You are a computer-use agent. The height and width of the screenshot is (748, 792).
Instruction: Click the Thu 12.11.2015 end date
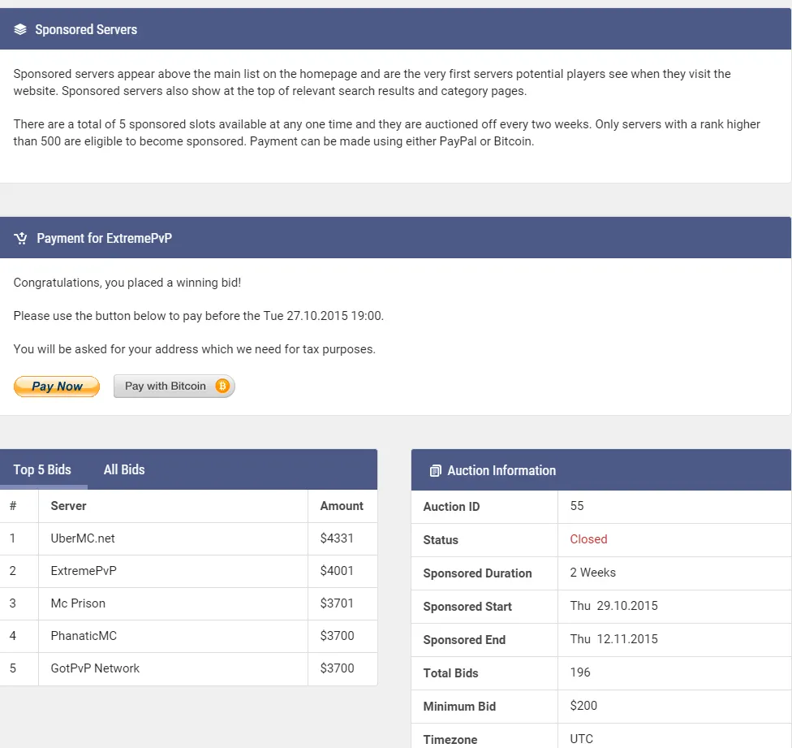[x=613, y=639]
